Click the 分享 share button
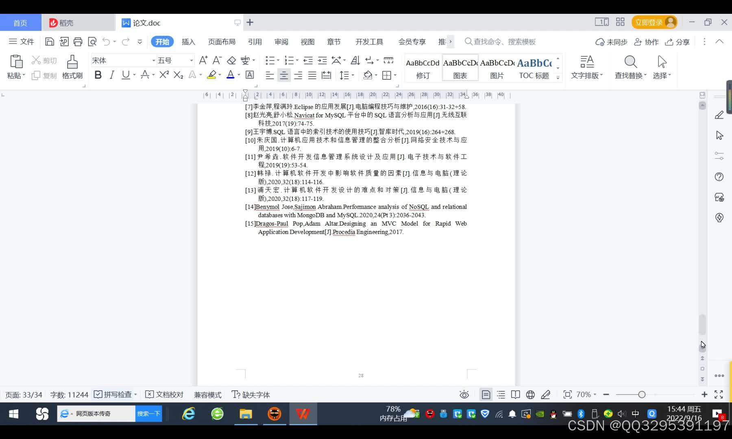The height and width of the screenshot is (439, 732). pyautogui.click(x=678, y=42)
